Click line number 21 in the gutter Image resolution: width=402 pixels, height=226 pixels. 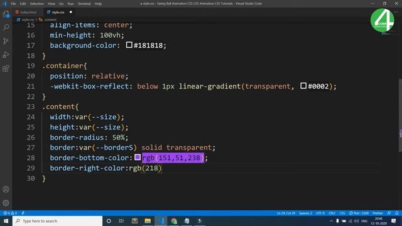tap(31, 87)
